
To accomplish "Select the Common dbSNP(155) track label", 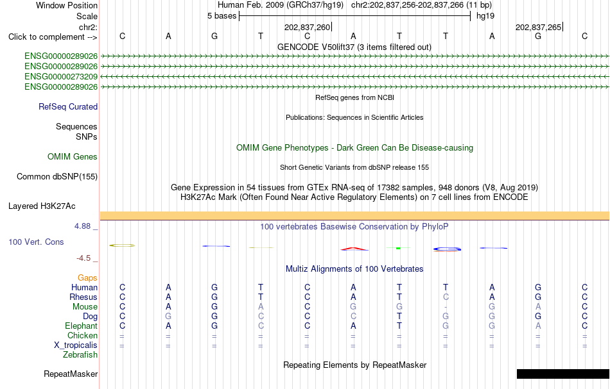I will click(57, 177).
